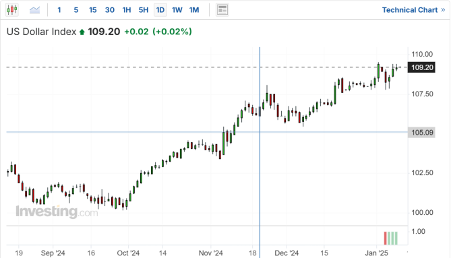Select the 1D interval
The height and width of the screenshot is (258, 451).
tap(160, 10)
